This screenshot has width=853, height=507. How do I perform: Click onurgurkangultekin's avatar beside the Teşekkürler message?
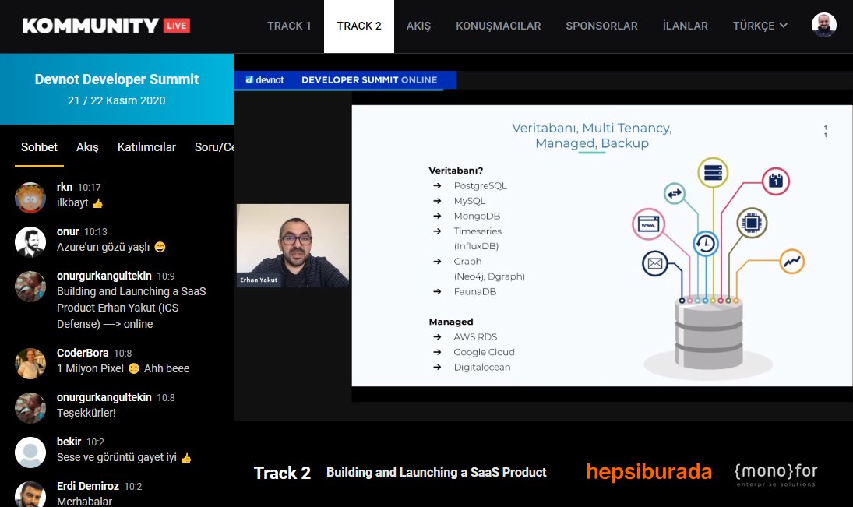click(30, 408)
